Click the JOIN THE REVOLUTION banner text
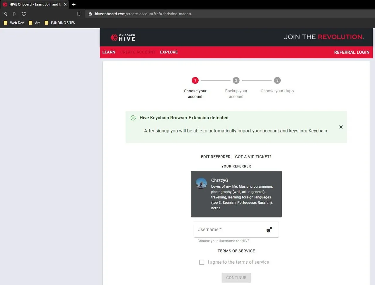The width and height of the screenshot is (375, 285). coord(323,37)
